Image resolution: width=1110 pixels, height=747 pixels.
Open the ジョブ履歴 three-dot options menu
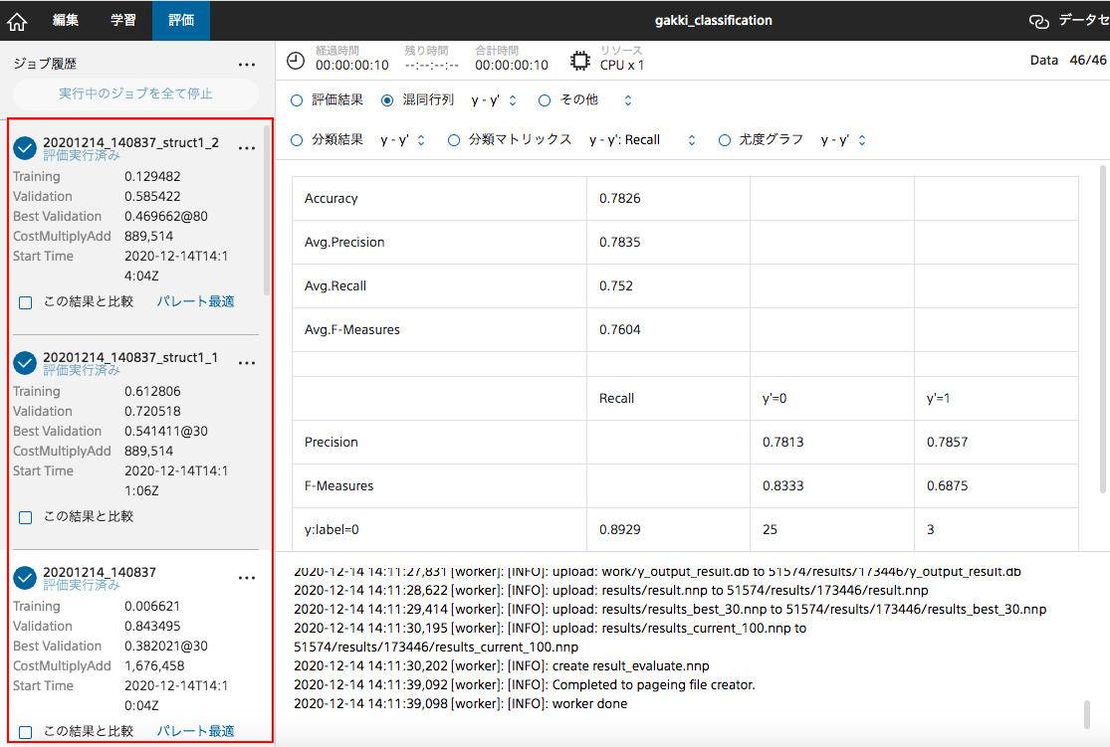point(247,65)
